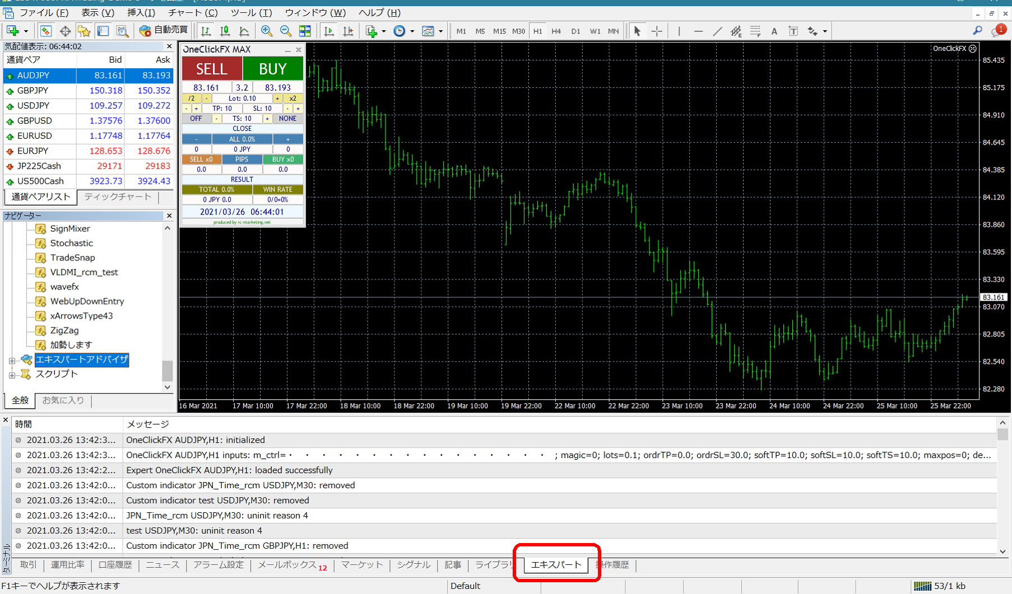Toggle the 自動売買 auto trading button

(x=164, y=30)
